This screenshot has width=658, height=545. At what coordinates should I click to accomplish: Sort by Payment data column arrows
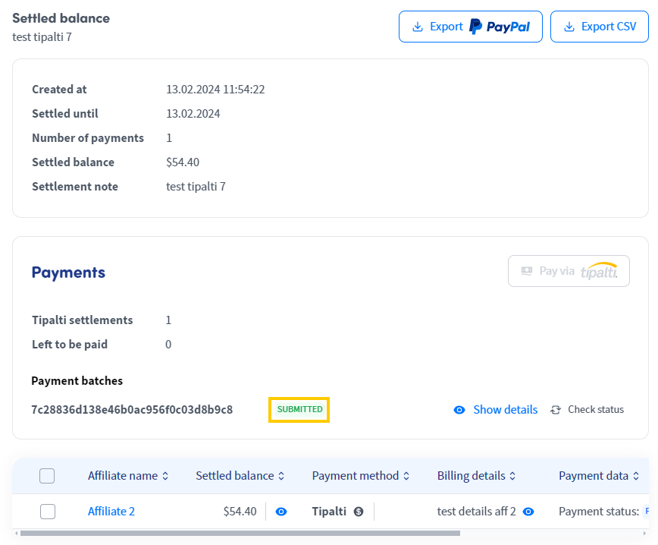coord(636,476)
